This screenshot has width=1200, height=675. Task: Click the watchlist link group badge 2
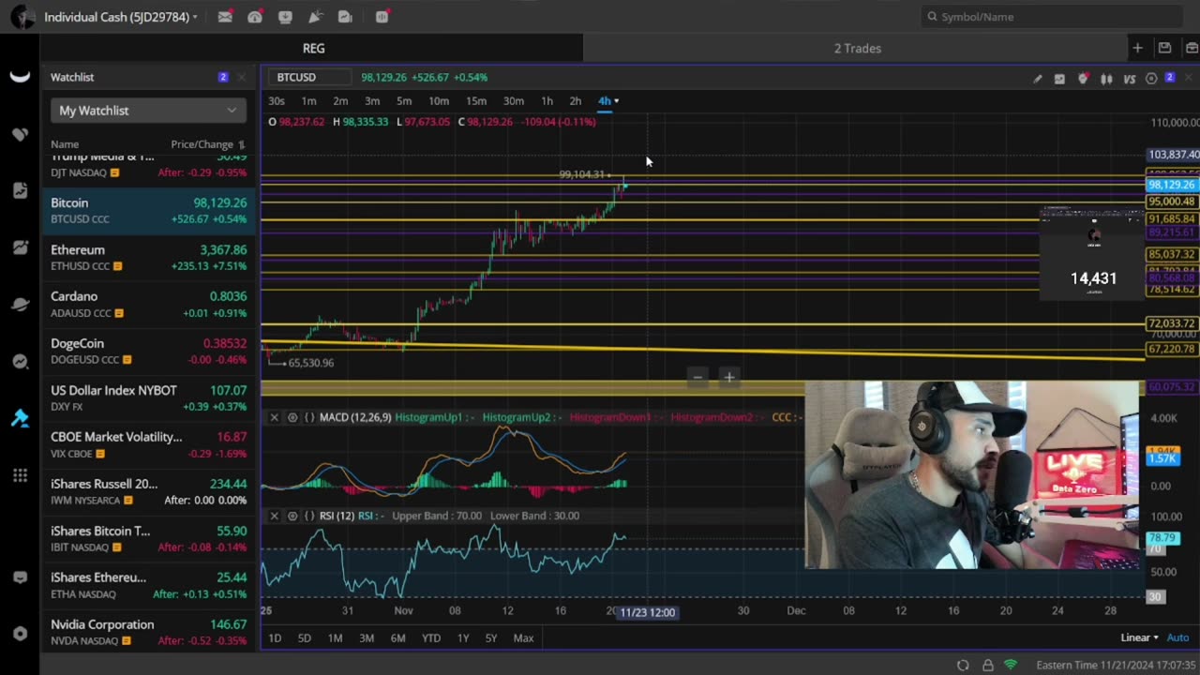point(222,77)
